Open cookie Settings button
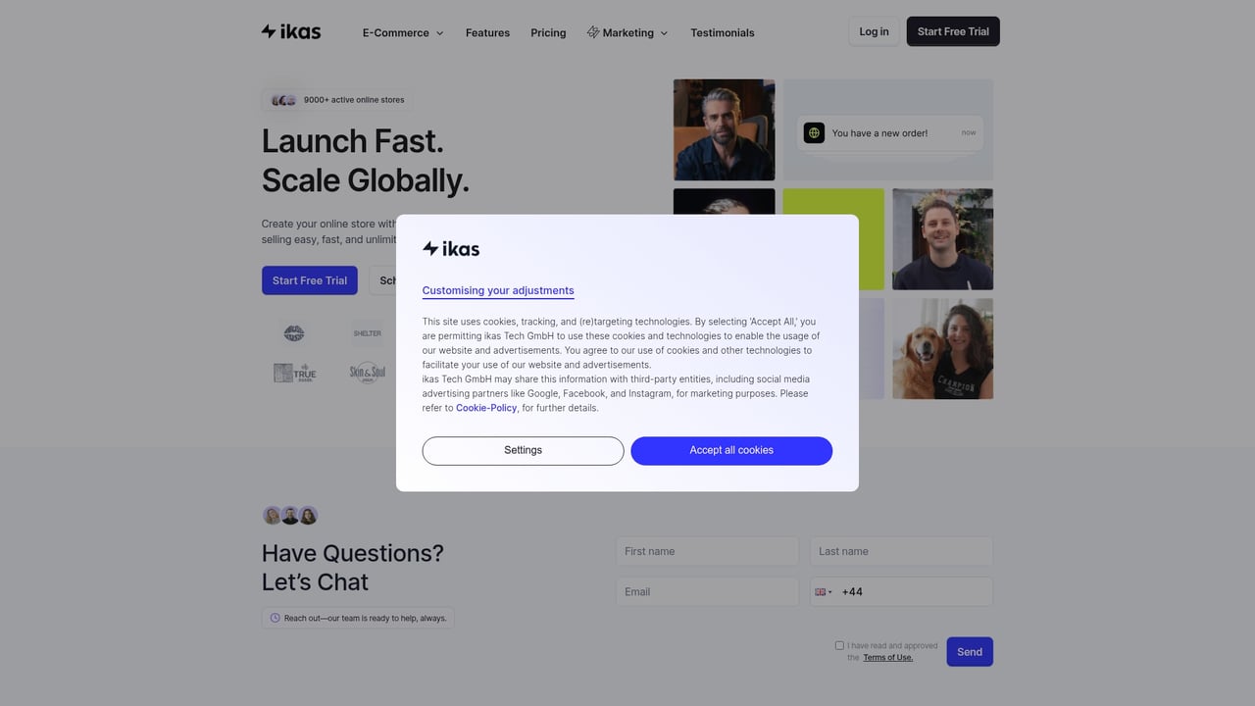The image size is (1255, 706). [523, 450]
